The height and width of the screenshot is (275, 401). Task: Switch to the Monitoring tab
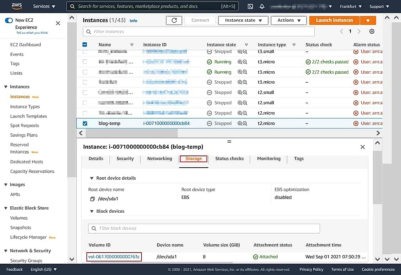tap(268, 159)
